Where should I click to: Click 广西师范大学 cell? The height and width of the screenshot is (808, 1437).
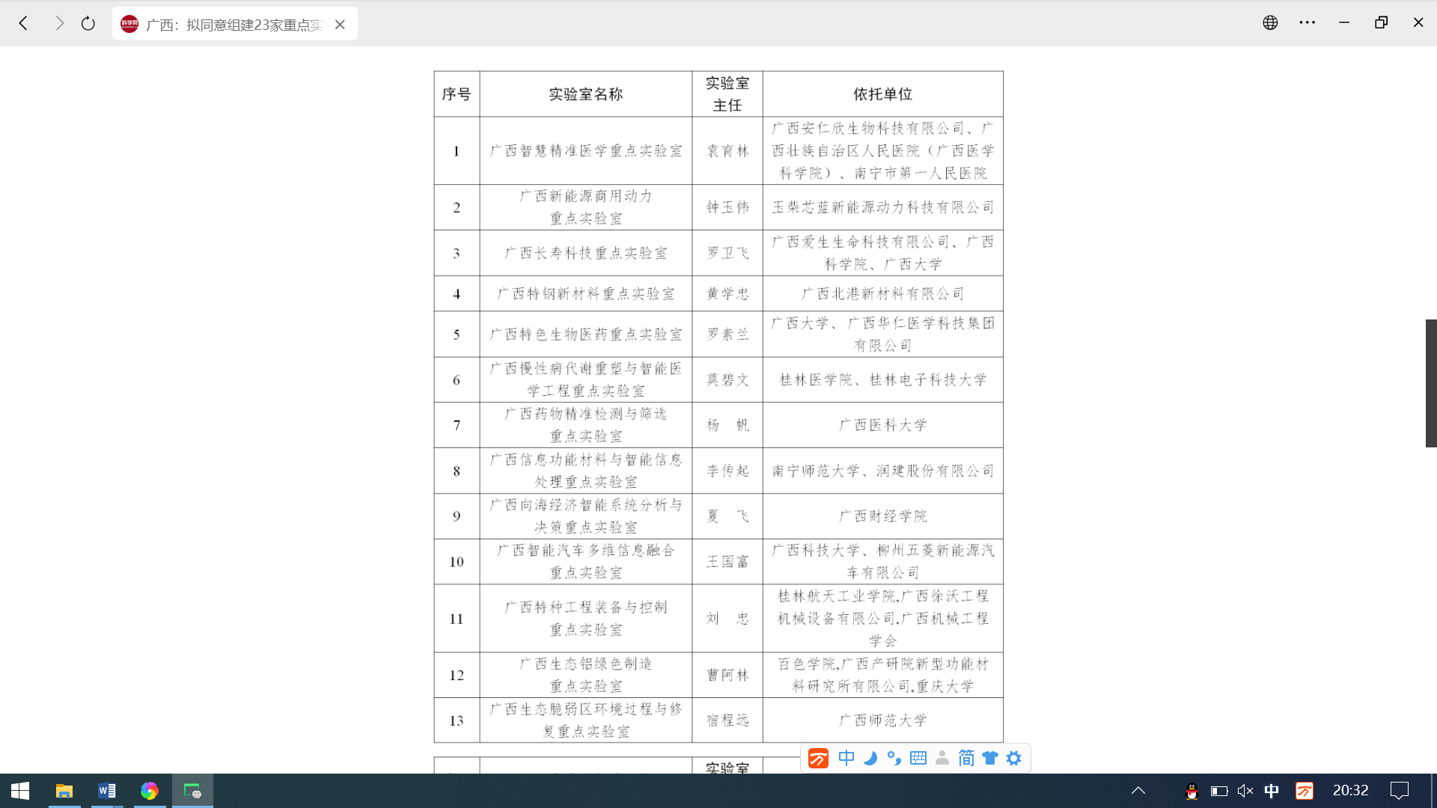pos(883,720)
